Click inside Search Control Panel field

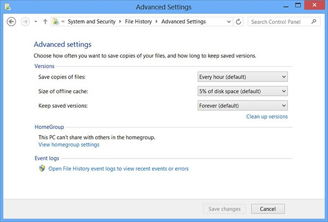click(279, 22)
